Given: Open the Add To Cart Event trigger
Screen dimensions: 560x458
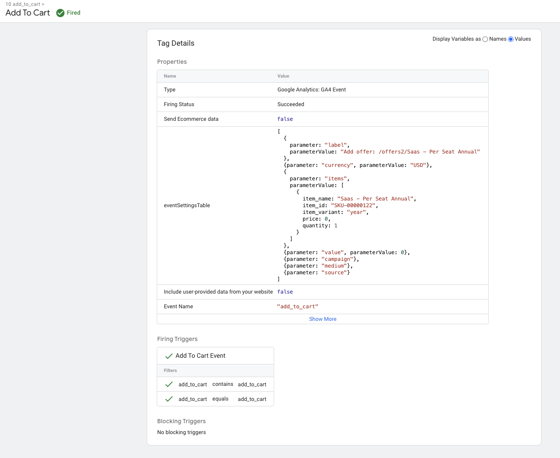Looking at the screenshot, I should (200, 356).
